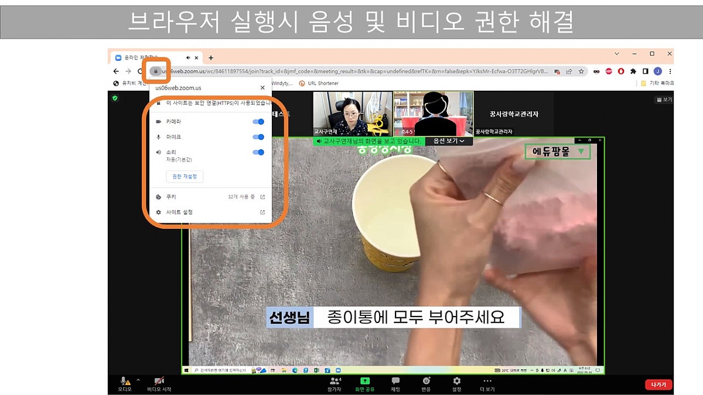Click the tab audio speaker icon
Screen dimensions: 703x395
pos(188,58)
